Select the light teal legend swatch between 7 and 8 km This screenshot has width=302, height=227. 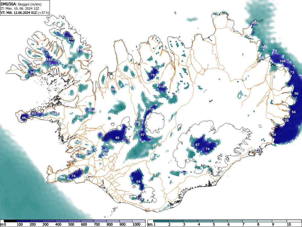pyautogui.click(x=250, y=221)
